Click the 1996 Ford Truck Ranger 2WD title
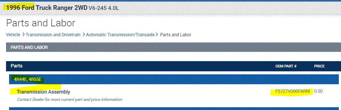 (x=47, y=8)
